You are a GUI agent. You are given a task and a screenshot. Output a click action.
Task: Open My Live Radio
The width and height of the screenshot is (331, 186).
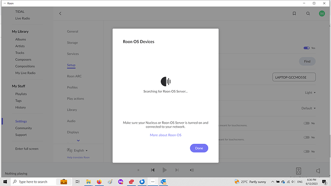pyautogui.click(x=25, y=73)
